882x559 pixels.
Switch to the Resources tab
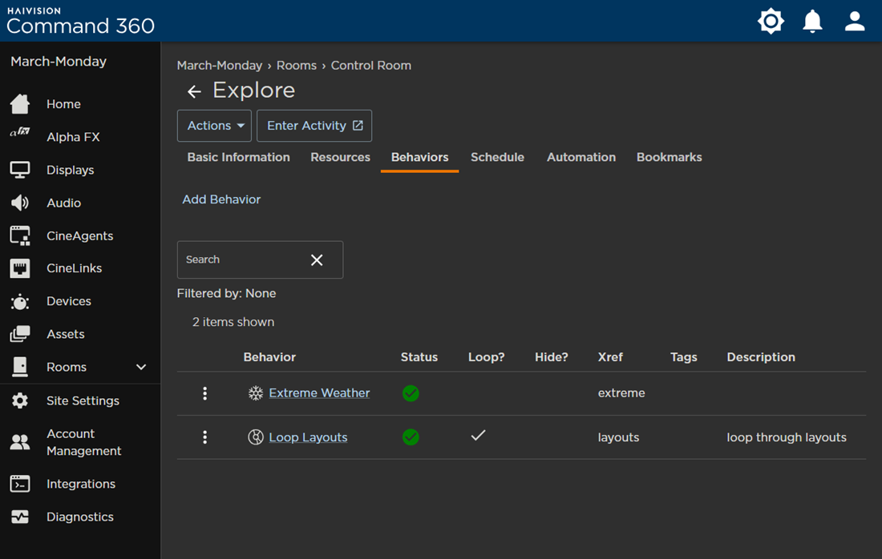tap(340, 157)
